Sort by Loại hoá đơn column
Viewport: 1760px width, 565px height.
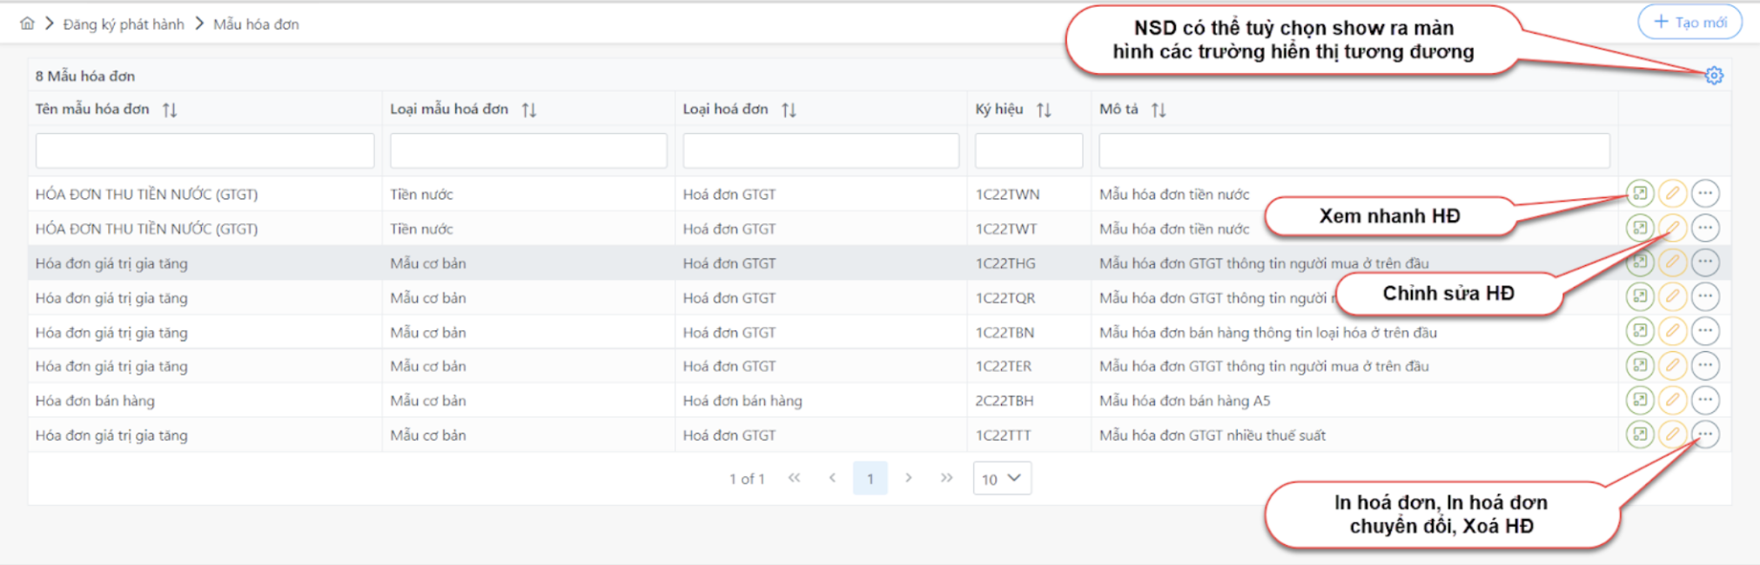pos(789,110)
